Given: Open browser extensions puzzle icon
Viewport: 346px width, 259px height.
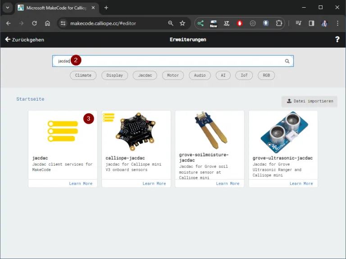Looking at the screenshot, I should 279,23.
